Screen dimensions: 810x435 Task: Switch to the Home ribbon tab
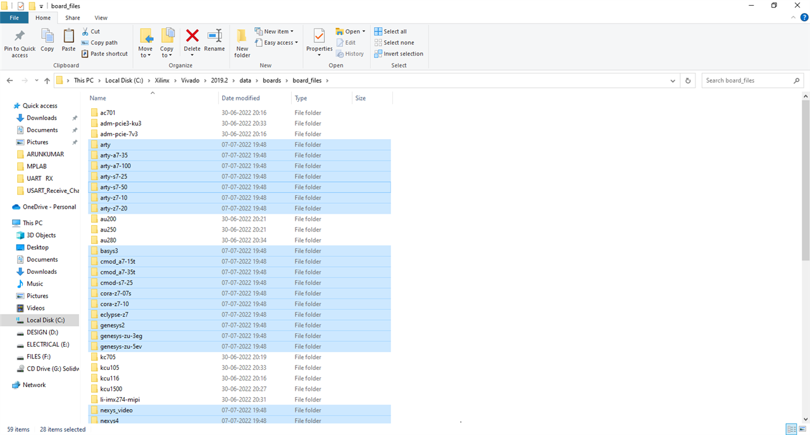point(43,18)
